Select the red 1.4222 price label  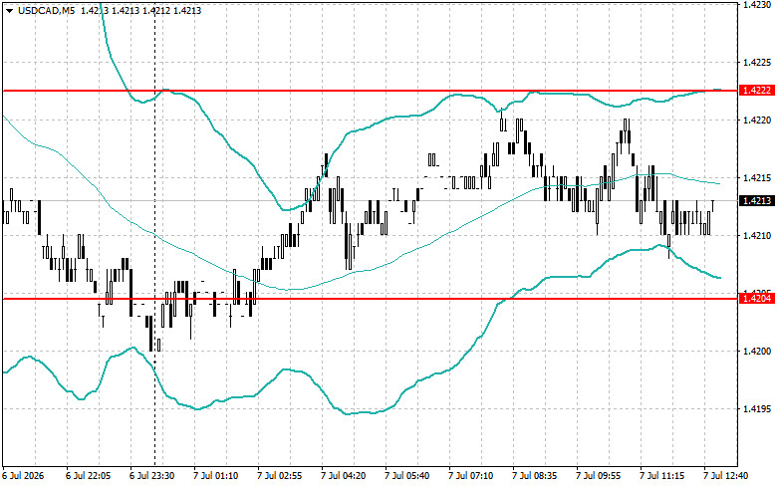[757, 91]
